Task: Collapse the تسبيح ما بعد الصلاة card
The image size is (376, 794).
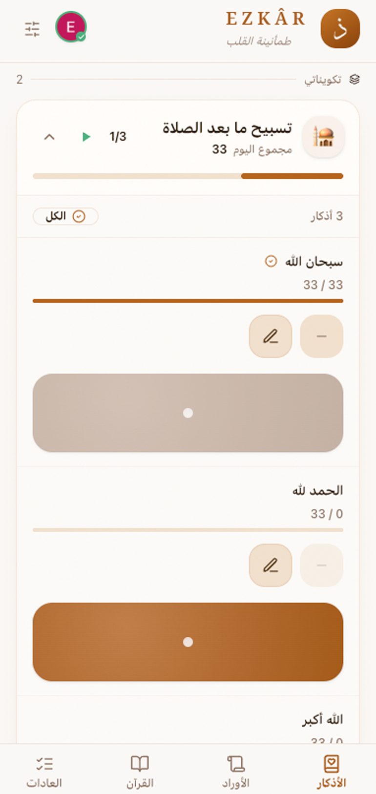Action: click(49, 137)
